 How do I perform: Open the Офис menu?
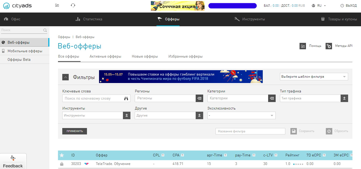click(12, 19)
